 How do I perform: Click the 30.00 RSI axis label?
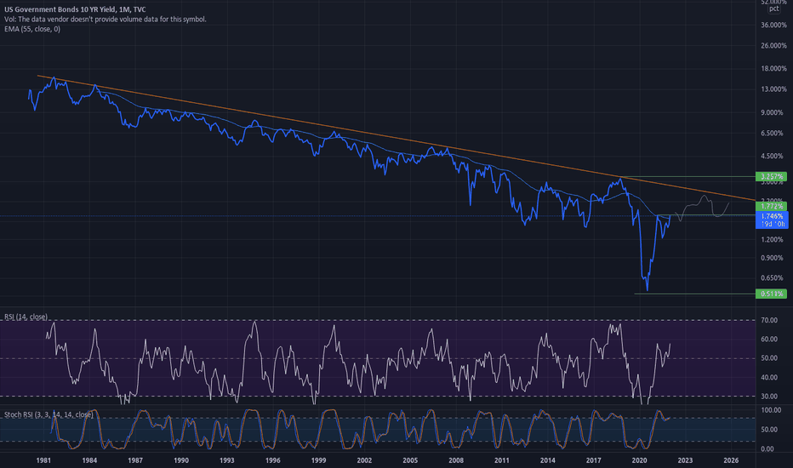pyautogui.click(x=769, y=397)
